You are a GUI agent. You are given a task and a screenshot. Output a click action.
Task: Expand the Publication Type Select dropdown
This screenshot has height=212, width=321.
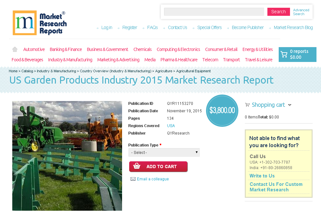[164, 152]
